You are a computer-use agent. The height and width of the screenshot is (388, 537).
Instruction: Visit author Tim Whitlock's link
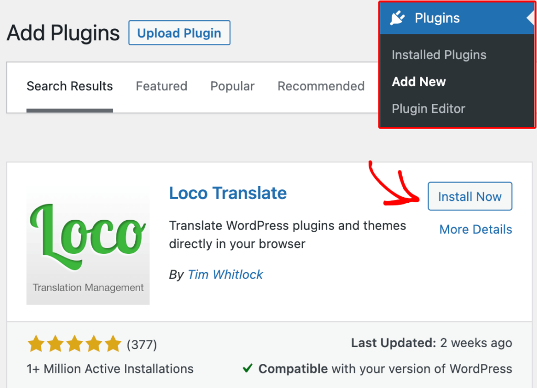pyautogui.click(x=225, y=274)
